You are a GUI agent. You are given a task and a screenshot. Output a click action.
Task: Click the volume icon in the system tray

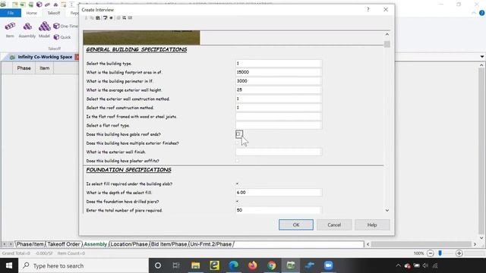pyautogui.click(x=425, y=265)
